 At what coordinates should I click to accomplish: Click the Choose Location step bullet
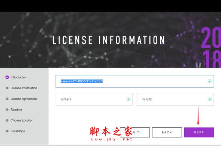tap(7, 121)
